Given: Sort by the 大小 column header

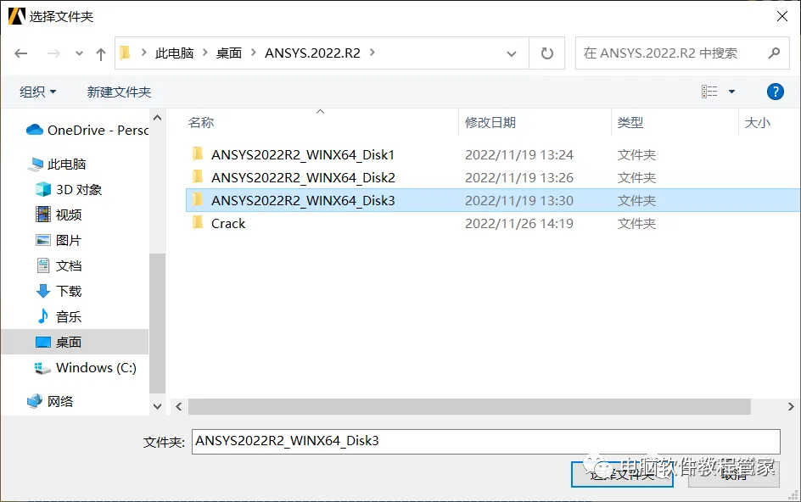Looking at the screenshot, I should (x=757, y=123).
